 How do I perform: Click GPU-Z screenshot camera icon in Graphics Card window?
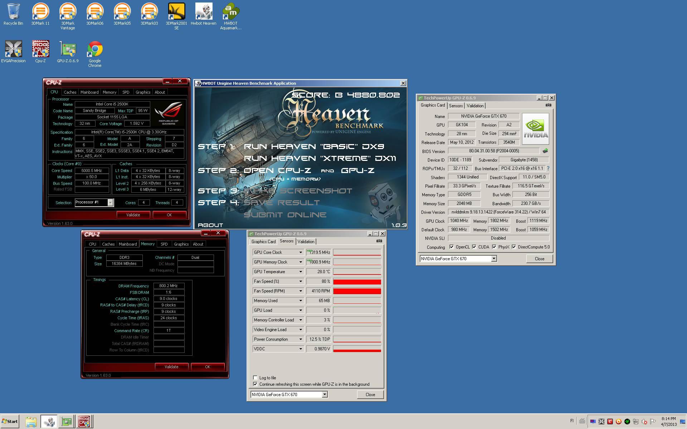[548, 105]
